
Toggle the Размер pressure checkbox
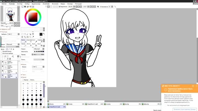point(23,80)
